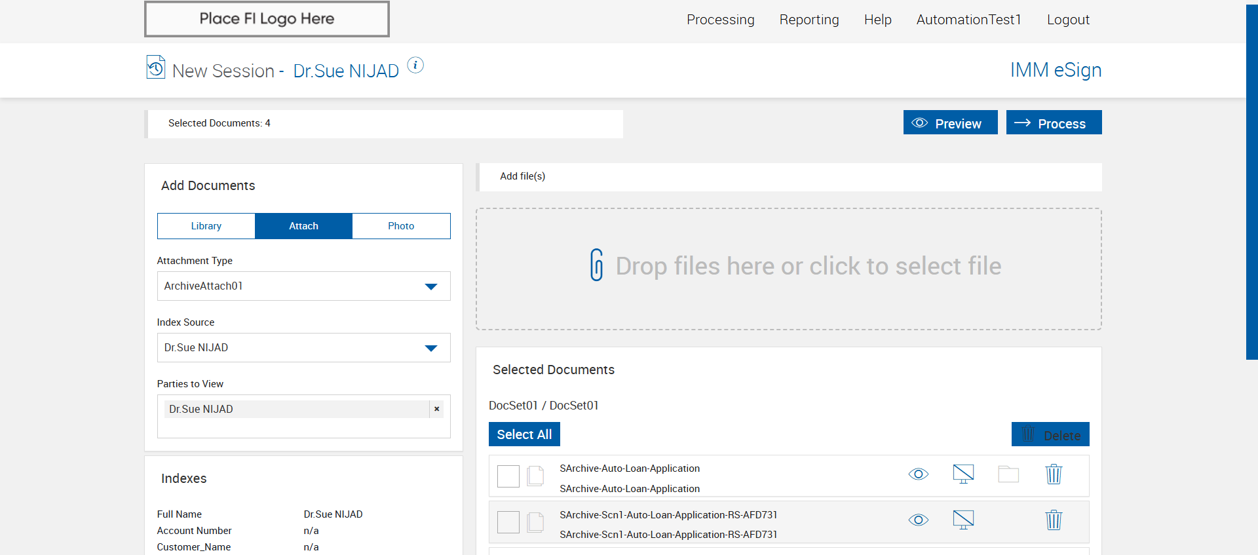Open the Help menu
This screenshot has width=1258, height=555.
[x=878, y=20]
